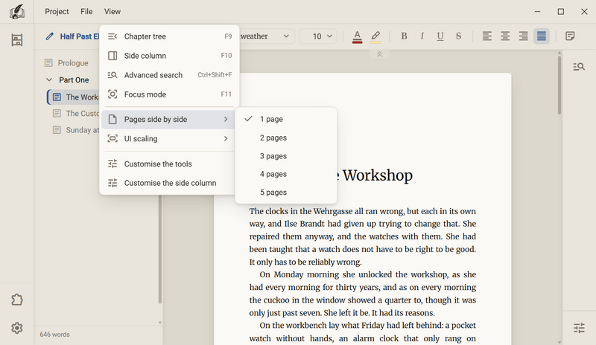This screenshot has height=345, width=596.
Task: Expand UI scaling submenu
Action: 168,139
